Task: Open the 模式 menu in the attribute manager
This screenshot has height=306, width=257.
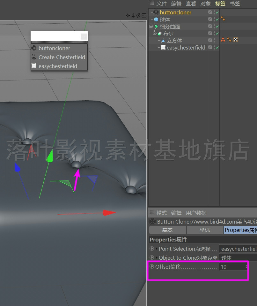Action: point(162,213)
